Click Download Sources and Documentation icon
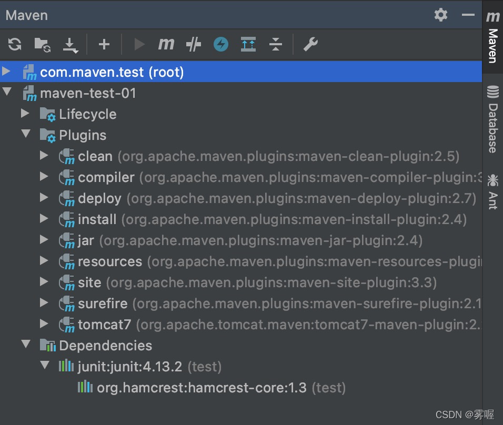The height and width of the screenshot is (425, 503). point(71,45)
